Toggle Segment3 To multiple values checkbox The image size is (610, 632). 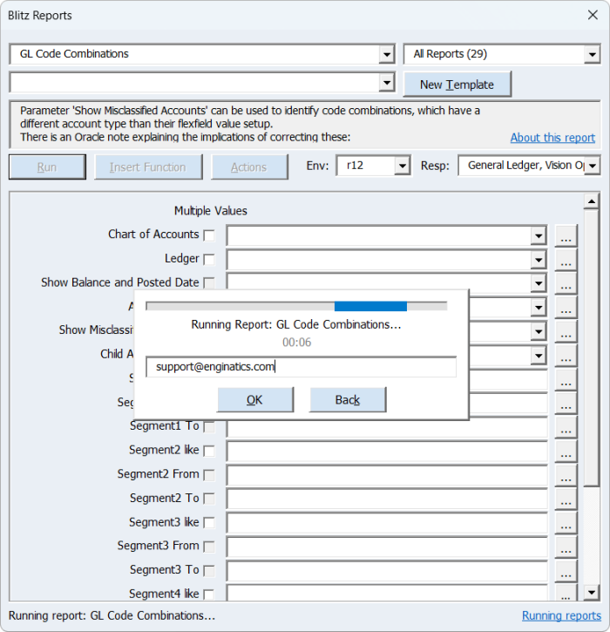coord(209,571)
